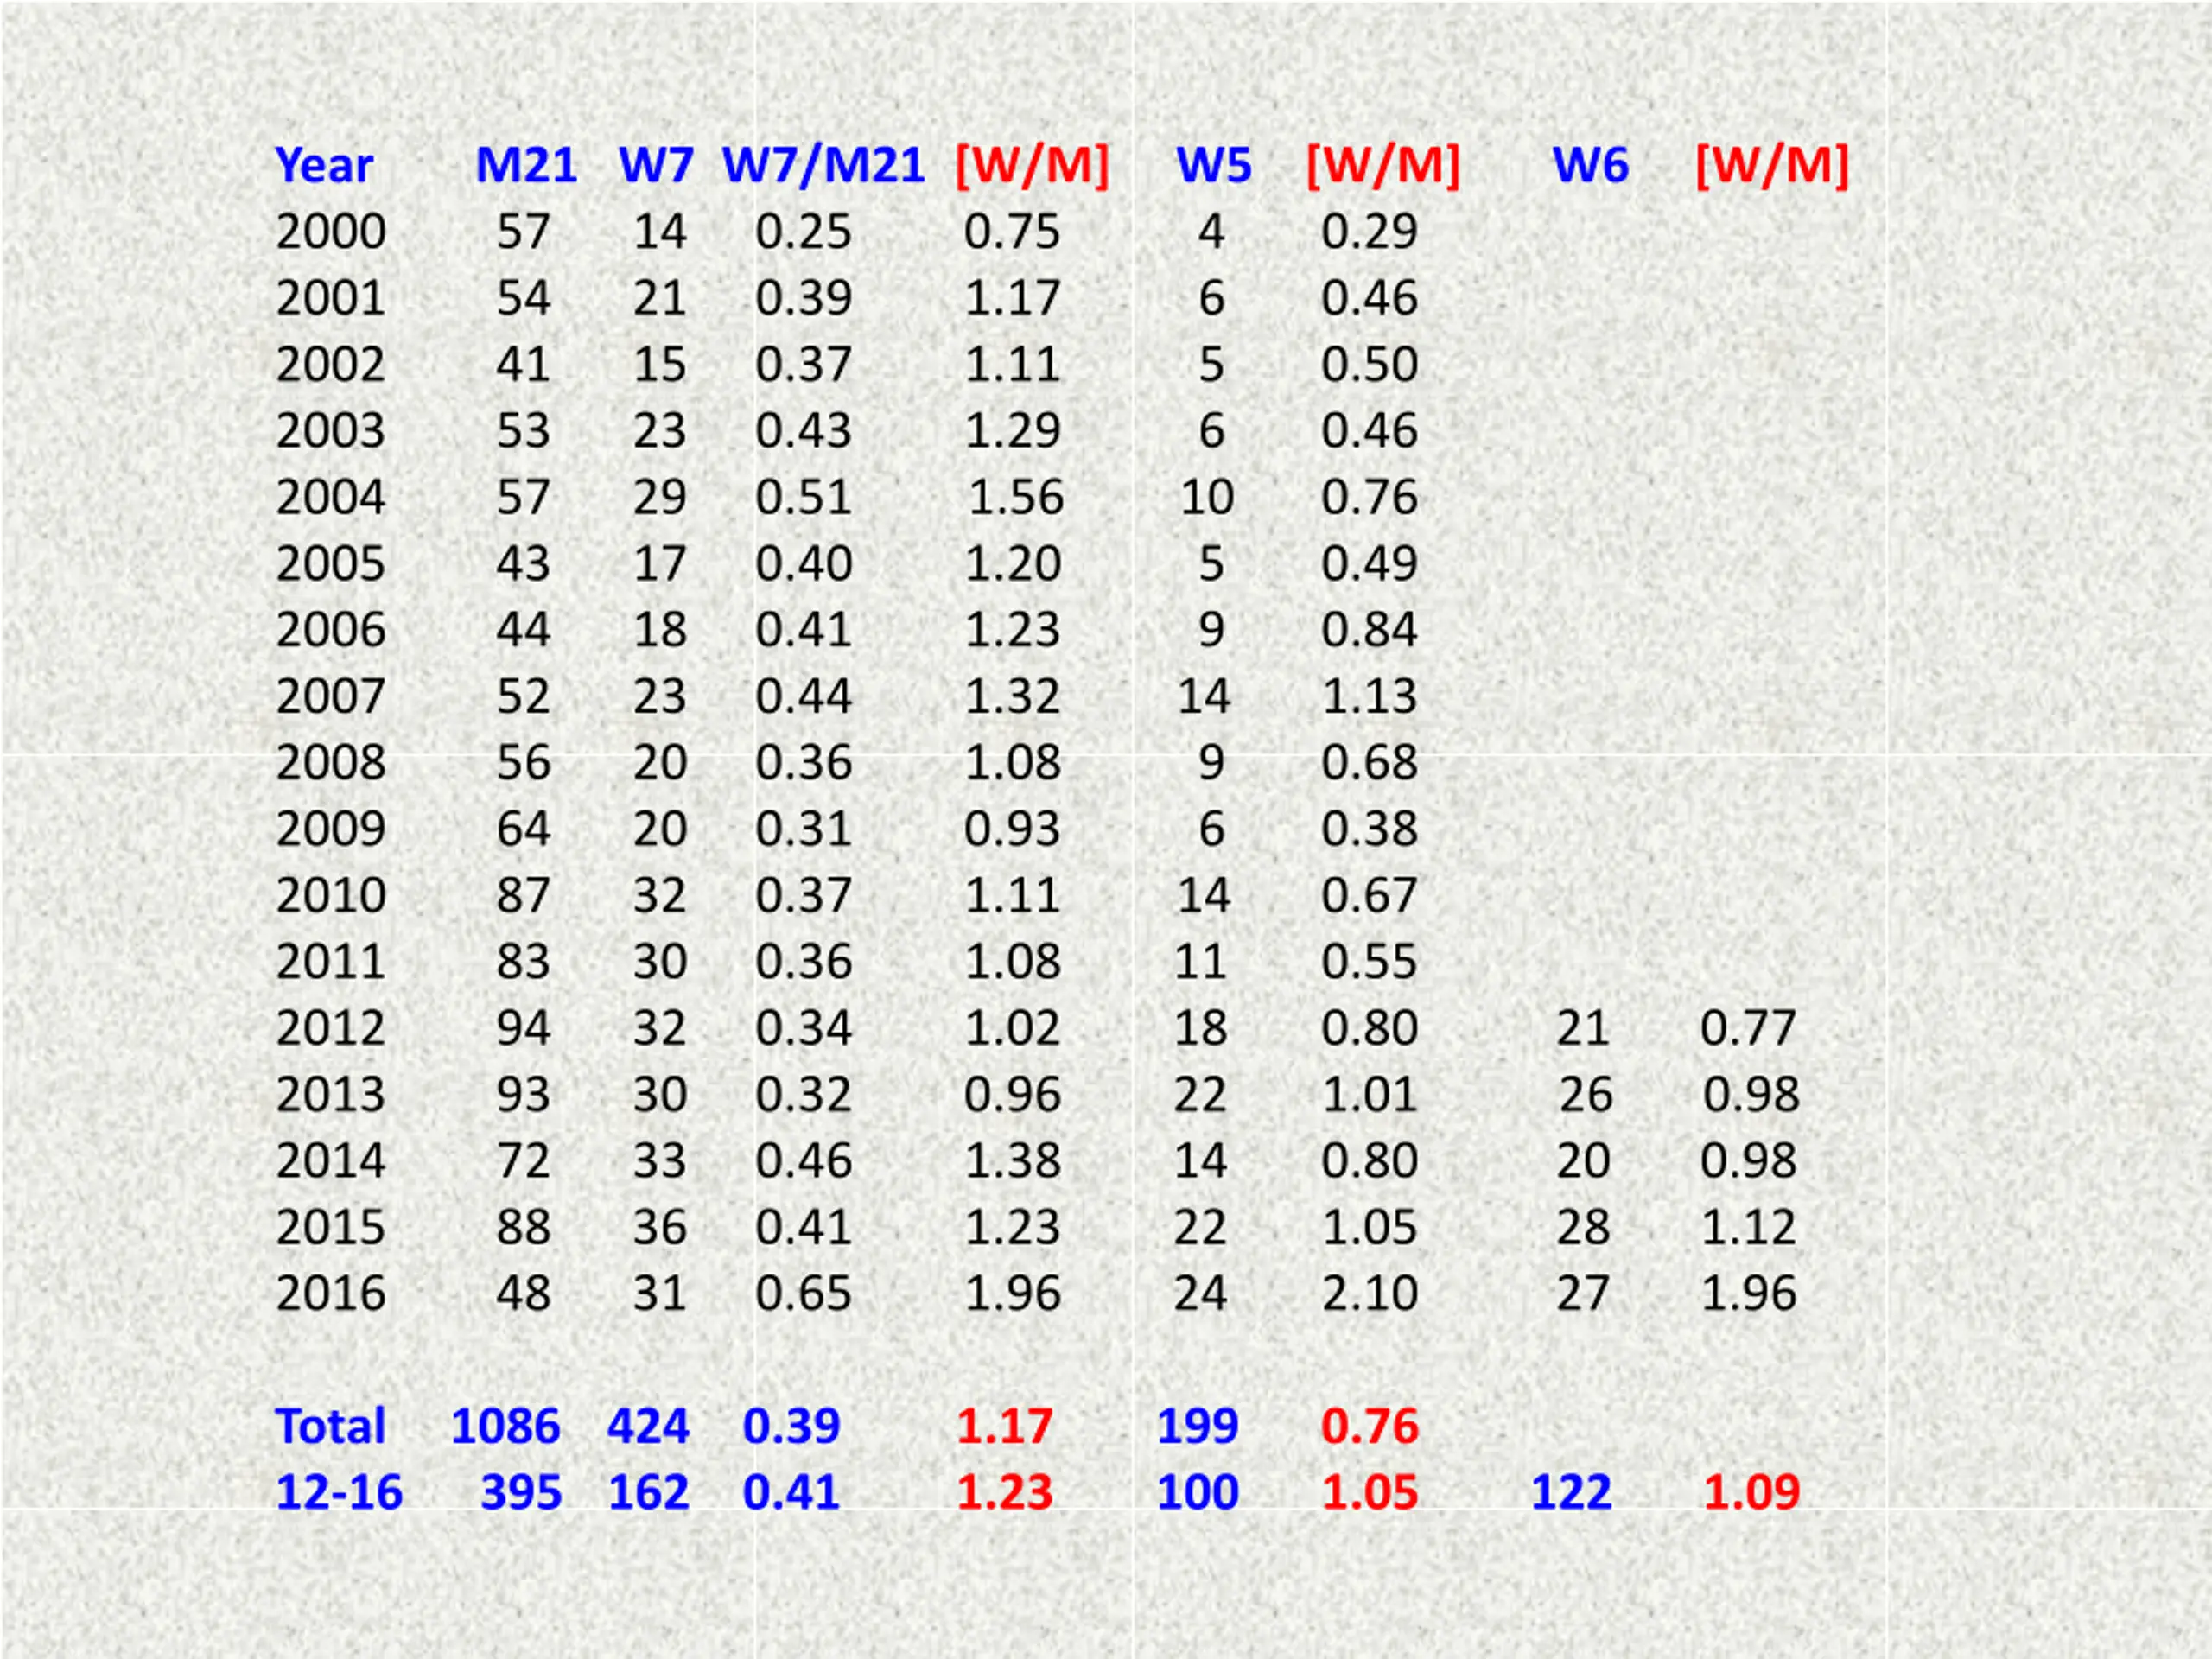Click the 2012 M21 value '94'
Viewport: 2212px width, 1659px height.
pyautogui.click(x=523, y=1028)
